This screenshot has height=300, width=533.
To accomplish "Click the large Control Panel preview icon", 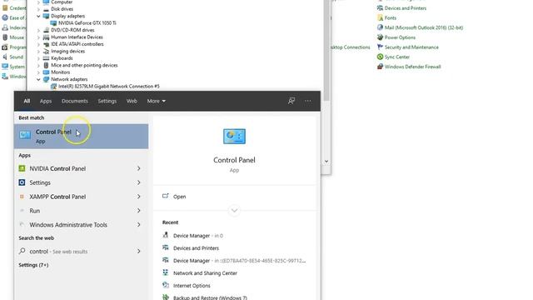I will (234, 137).
